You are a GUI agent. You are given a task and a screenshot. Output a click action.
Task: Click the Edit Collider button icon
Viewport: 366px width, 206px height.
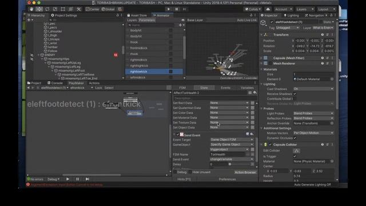[x=296, y=150]
